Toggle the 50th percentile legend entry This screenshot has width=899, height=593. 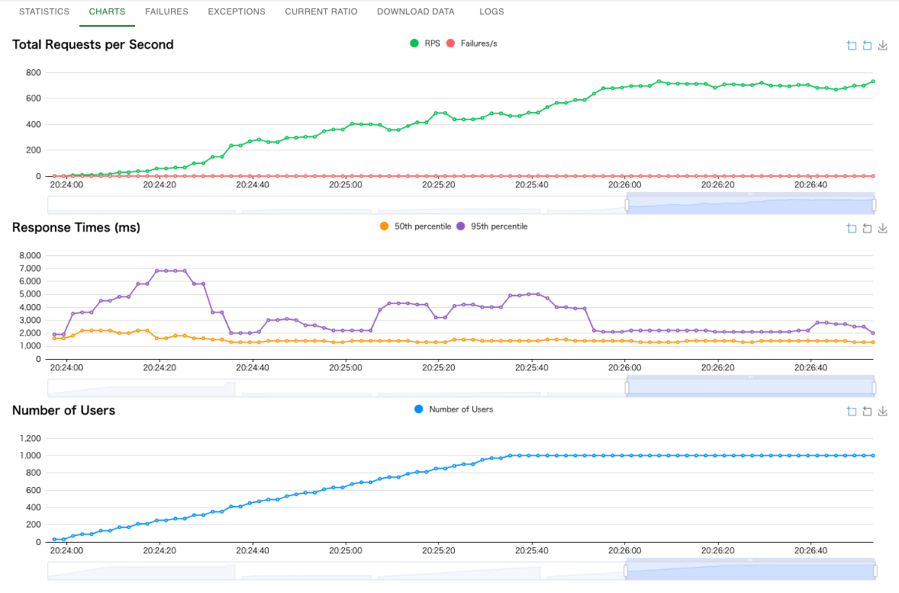click(x=415, y=226)
